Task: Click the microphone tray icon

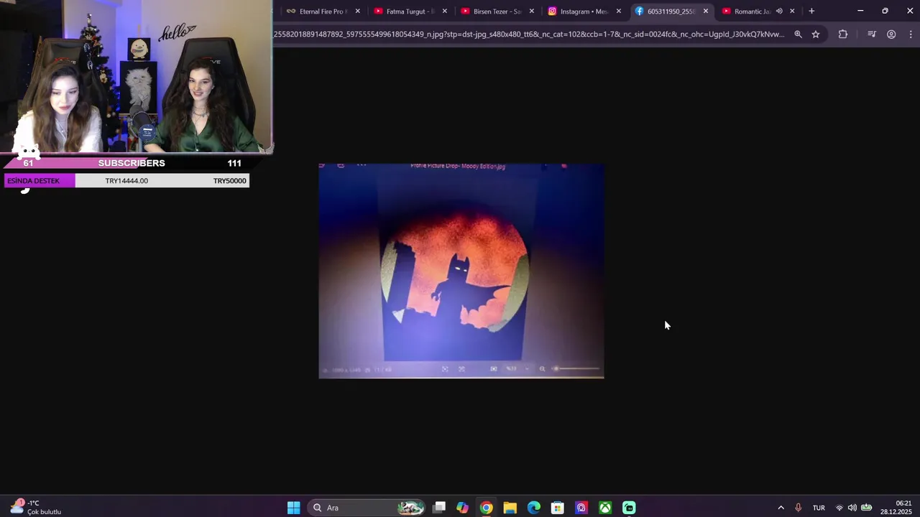Action: [798, 508]
